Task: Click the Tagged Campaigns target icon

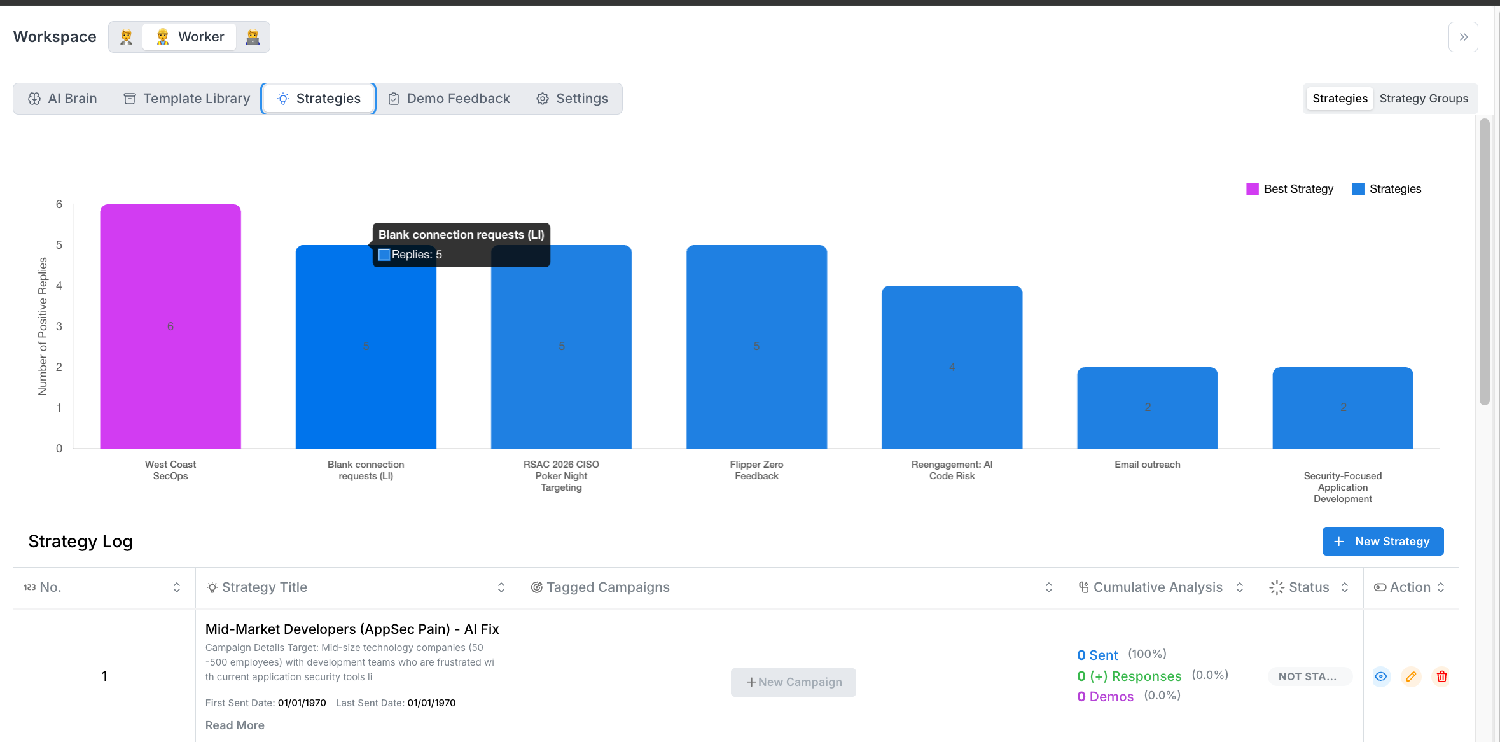Action: [x=537, y=587]
